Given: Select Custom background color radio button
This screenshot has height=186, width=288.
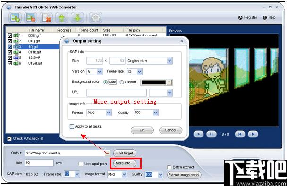Looking at the screenshot, I should (x=122, y=82).
